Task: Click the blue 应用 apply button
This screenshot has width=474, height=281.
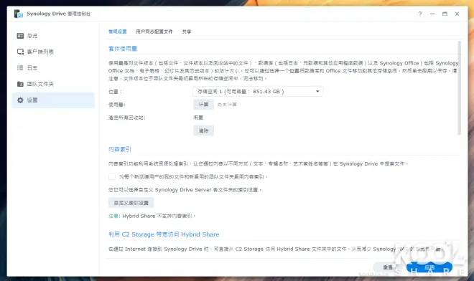Action: (x=429, y=267)
